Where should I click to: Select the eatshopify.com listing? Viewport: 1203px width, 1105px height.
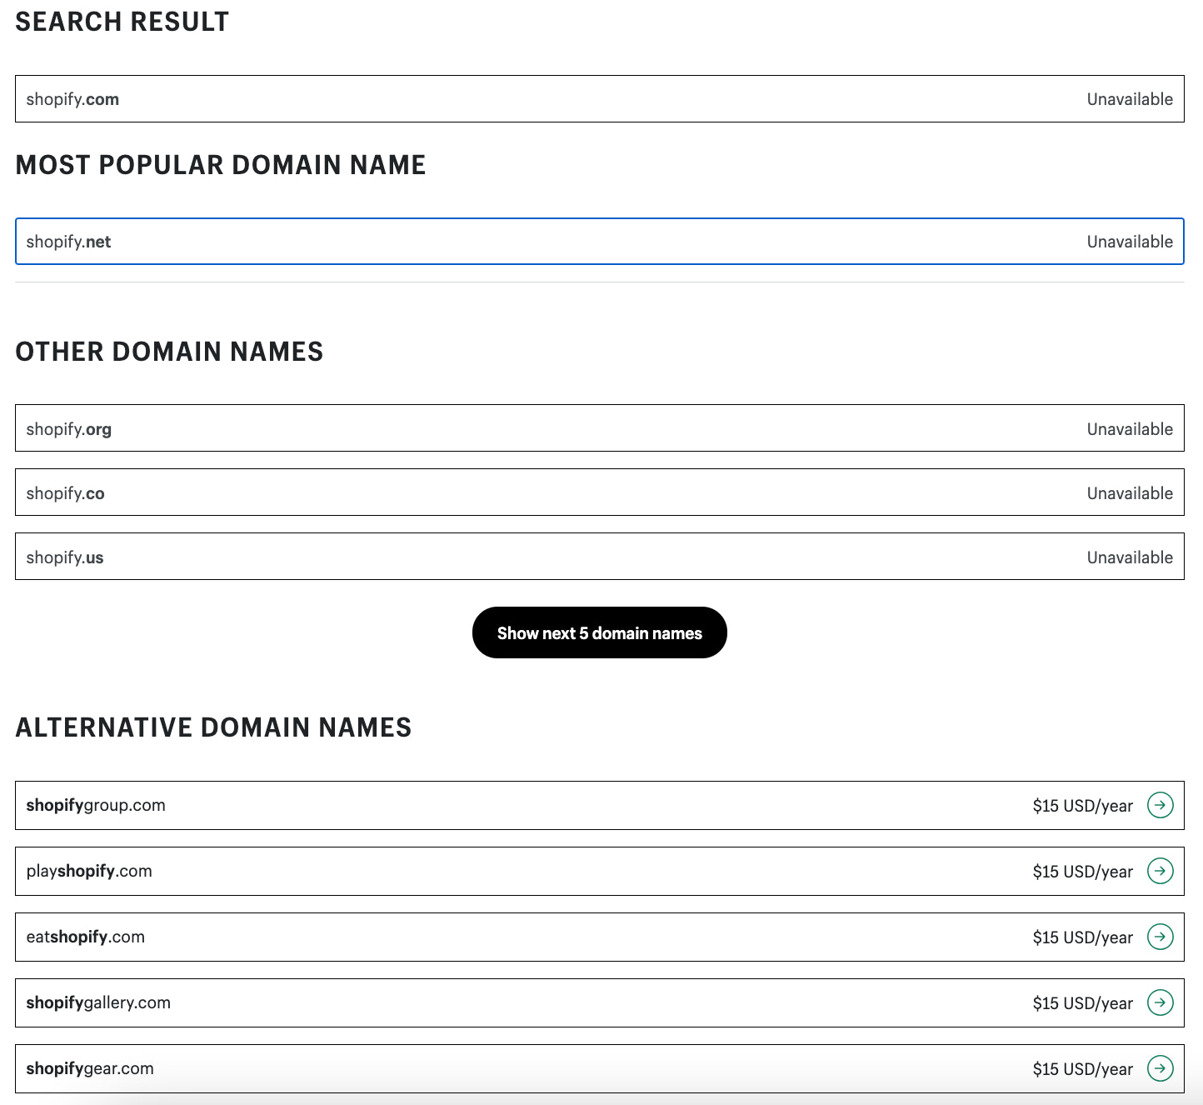(x=500, y=937)
